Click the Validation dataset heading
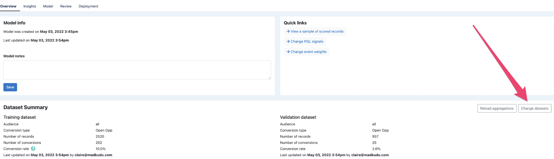Screen dimensions: 554x159 coord(298,117)
